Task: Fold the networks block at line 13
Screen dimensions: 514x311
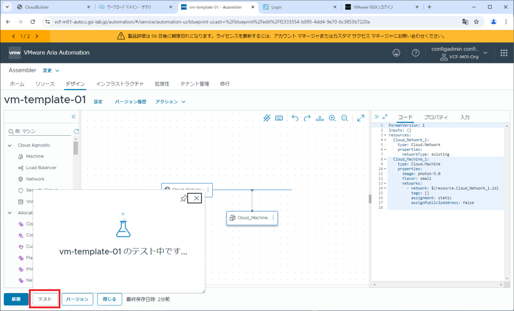Action: [385, 183]
